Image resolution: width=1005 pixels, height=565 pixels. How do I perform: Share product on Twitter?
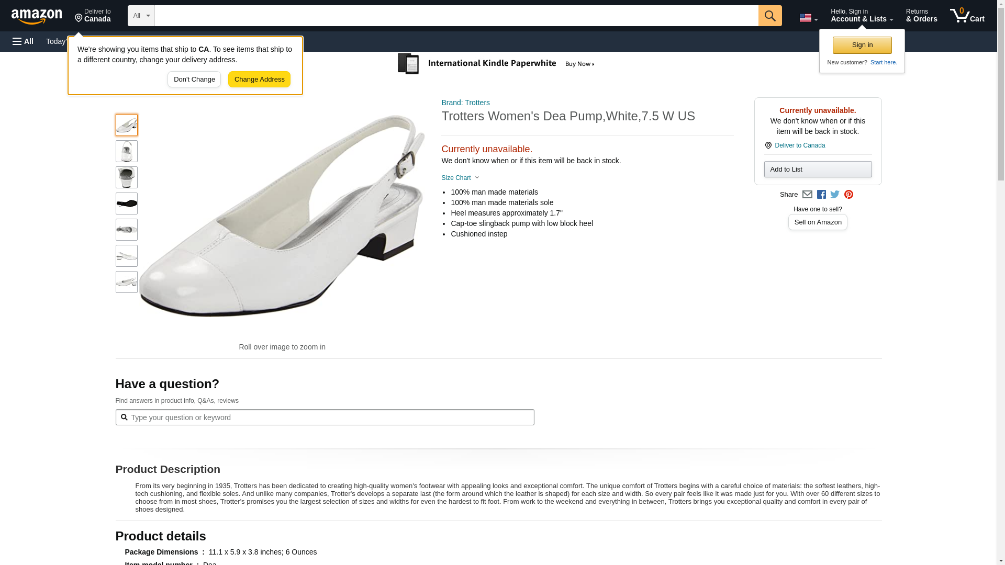pos(835,195)
